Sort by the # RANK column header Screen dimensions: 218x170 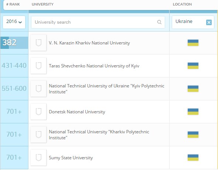(13, 4)
